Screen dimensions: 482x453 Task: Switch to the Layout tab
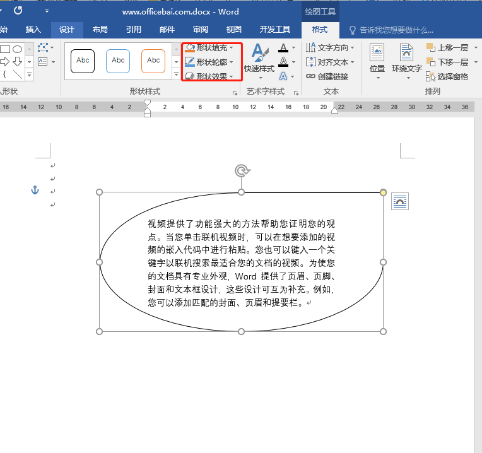click(x=100, y=30)
